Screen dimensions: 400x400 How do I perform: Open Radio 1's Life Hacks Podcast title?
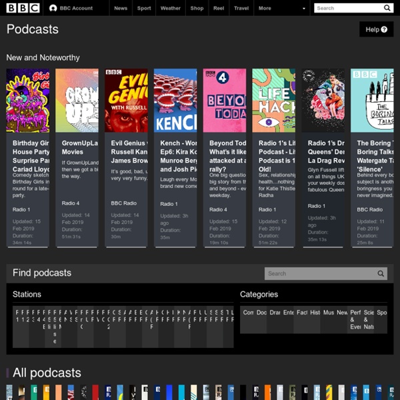(277, 156)
